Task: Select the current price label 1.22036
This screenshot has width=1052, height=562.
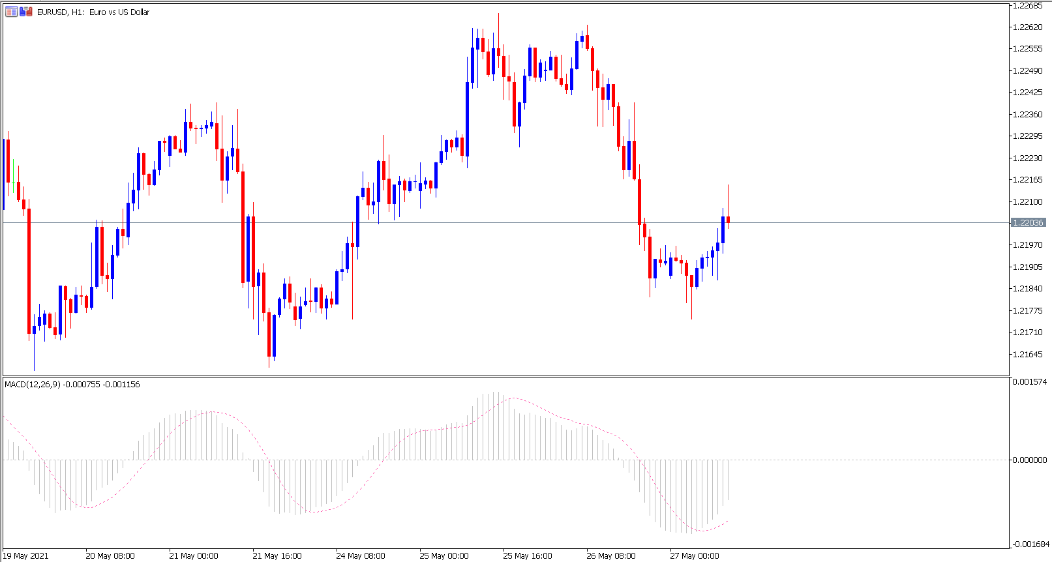Action: (1029, 223)
